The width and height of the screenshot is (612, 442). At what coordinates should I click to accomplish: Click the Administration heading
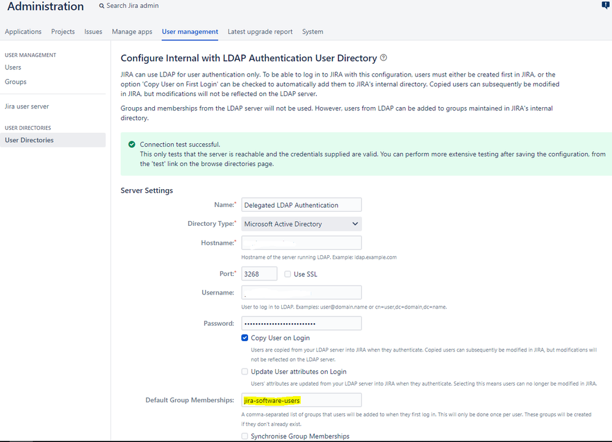pyautogui.click(x=45, y=6)
